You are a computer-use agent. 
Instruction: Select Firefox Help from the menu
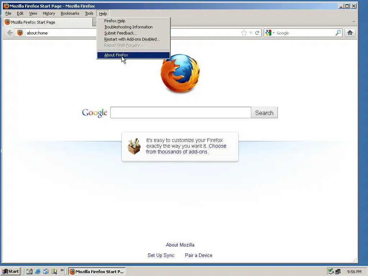134,21
